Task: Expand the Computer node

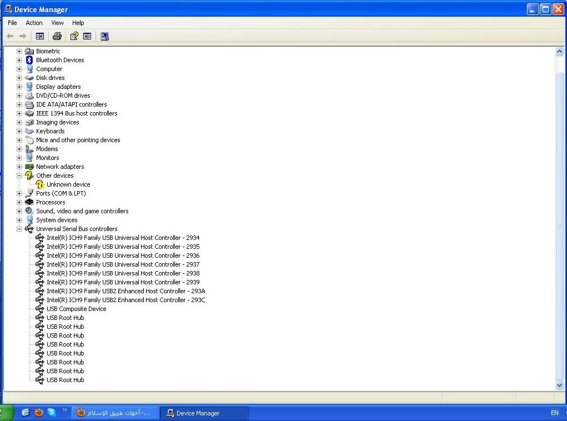Action: click(19, 69)
